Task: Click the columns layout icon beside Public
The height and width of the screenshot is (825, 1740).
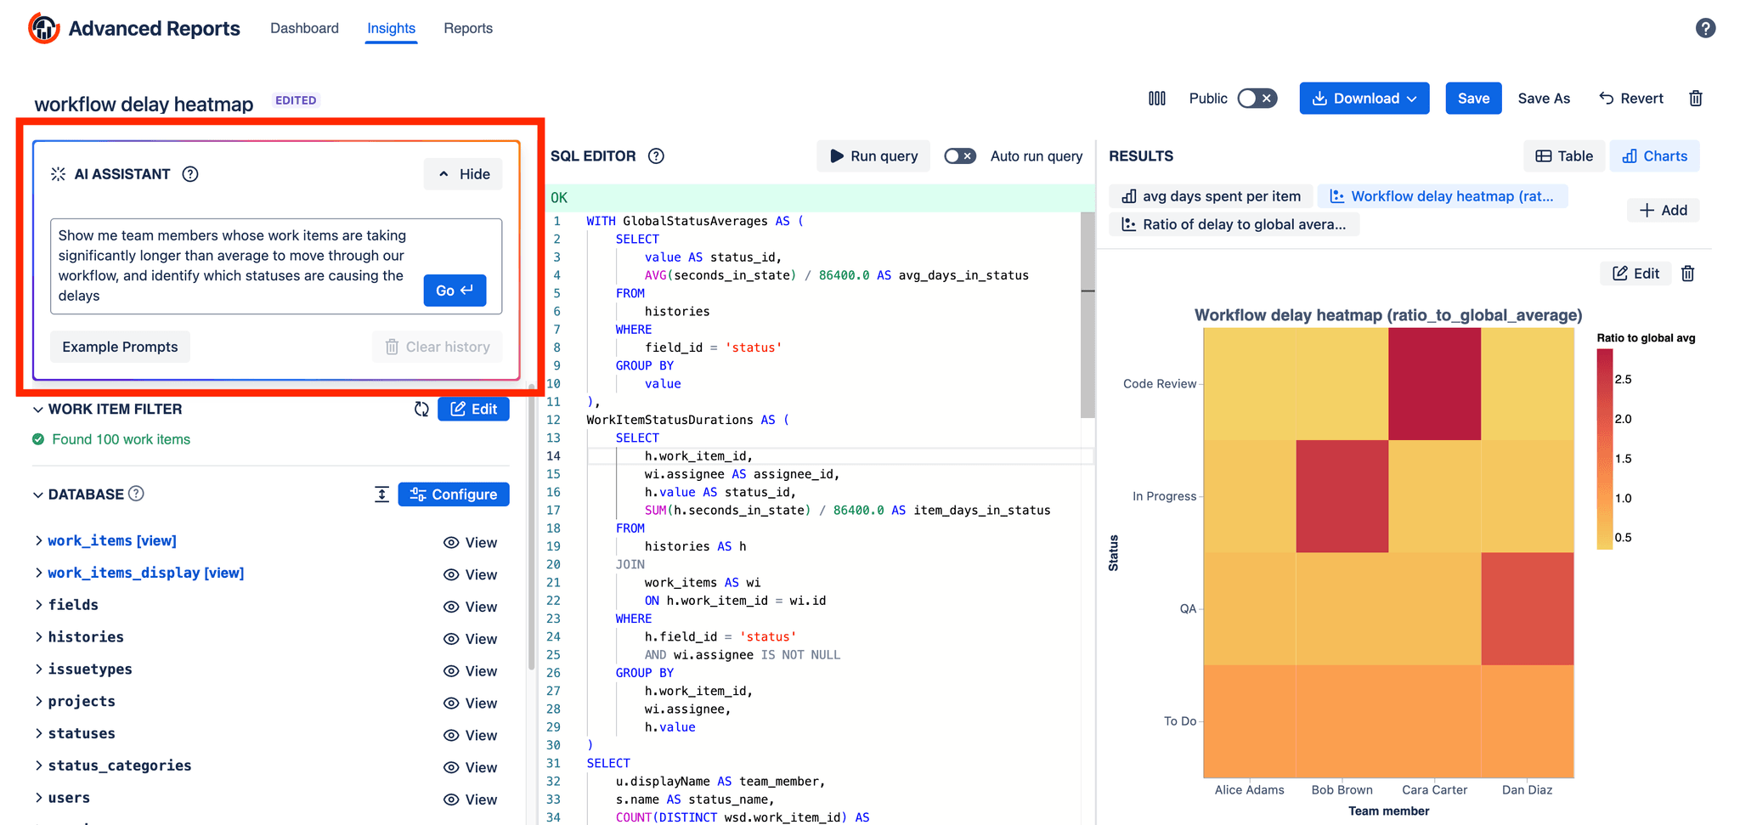Action: pos(1156,99)
